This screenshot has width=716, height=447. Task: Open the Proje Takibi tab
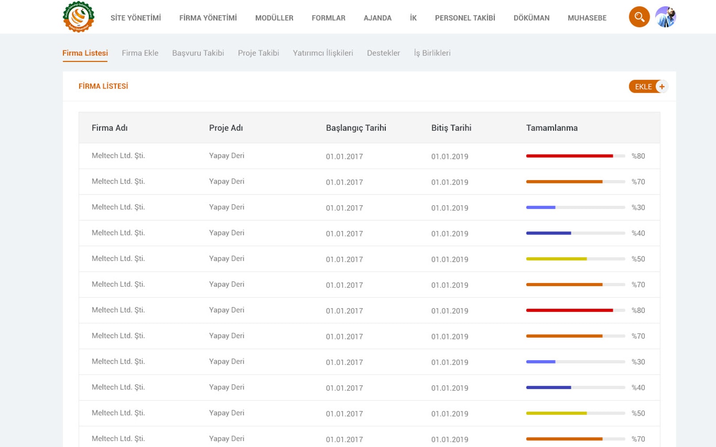pyautogui.click(x=258, y=53)
